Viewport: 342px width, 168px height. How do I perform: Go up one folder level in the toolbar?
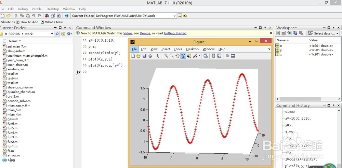(x=185, y=16)
